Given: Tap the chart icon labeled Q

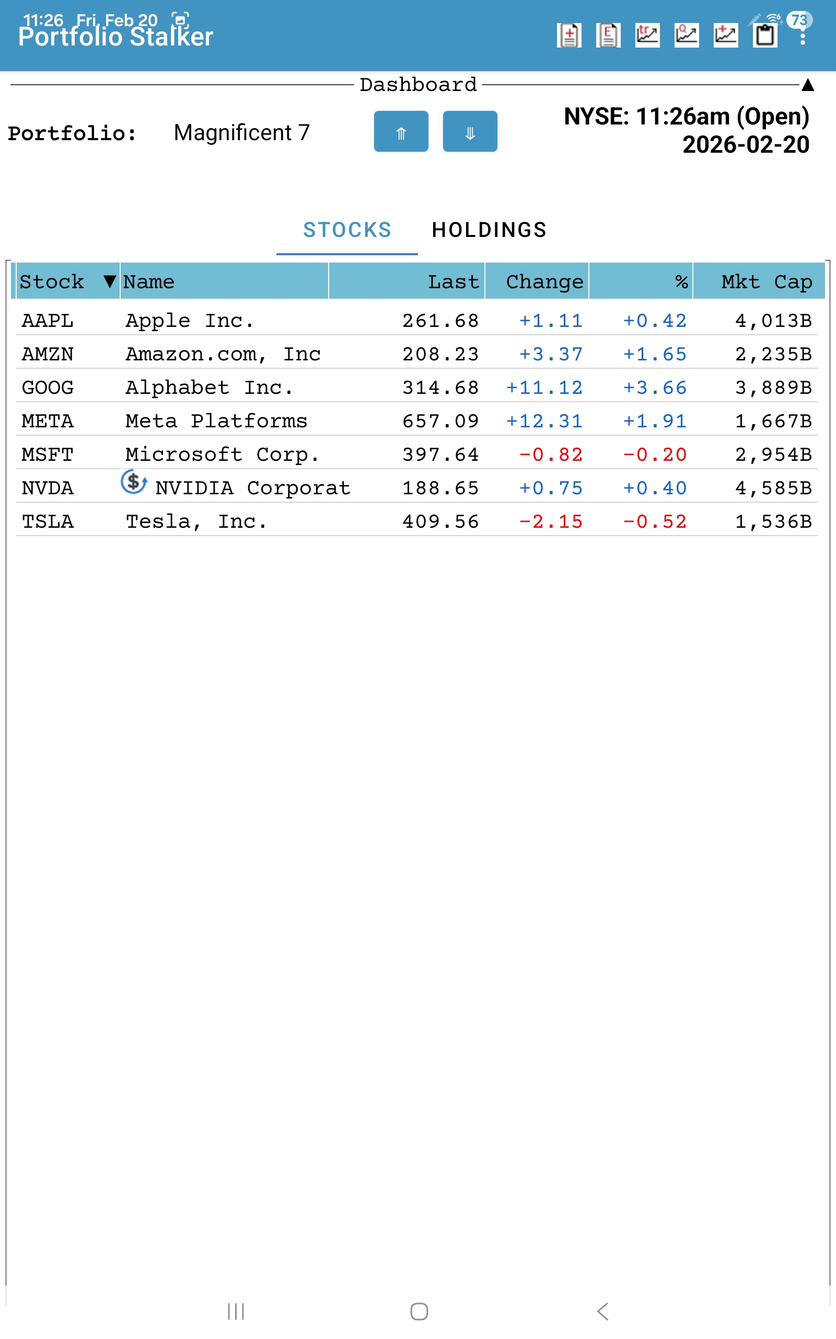Looking at the screenshot, I should pyautogui.click(x=686, y=36).
